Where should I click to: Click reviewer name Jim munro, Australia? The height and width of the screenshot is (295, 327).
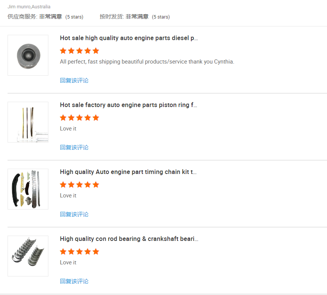[29, 7]
